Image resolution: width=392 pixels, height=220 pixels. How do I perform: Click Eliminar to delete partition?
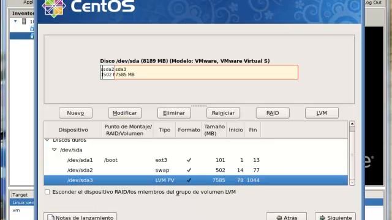[174, 113]
